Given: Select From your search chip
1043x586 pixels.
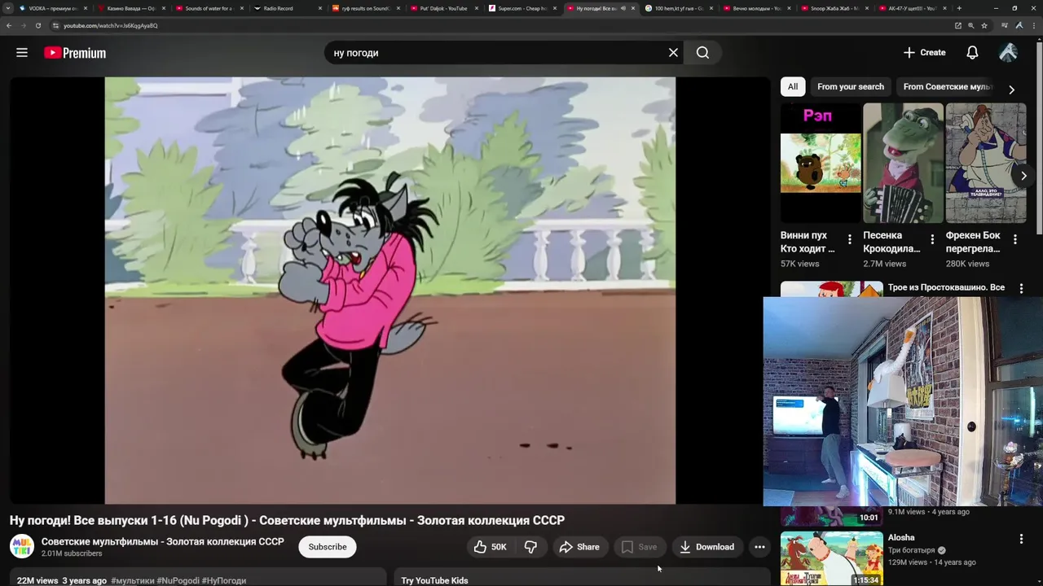Looking at the screenshot, I should (x=851, y=86).
